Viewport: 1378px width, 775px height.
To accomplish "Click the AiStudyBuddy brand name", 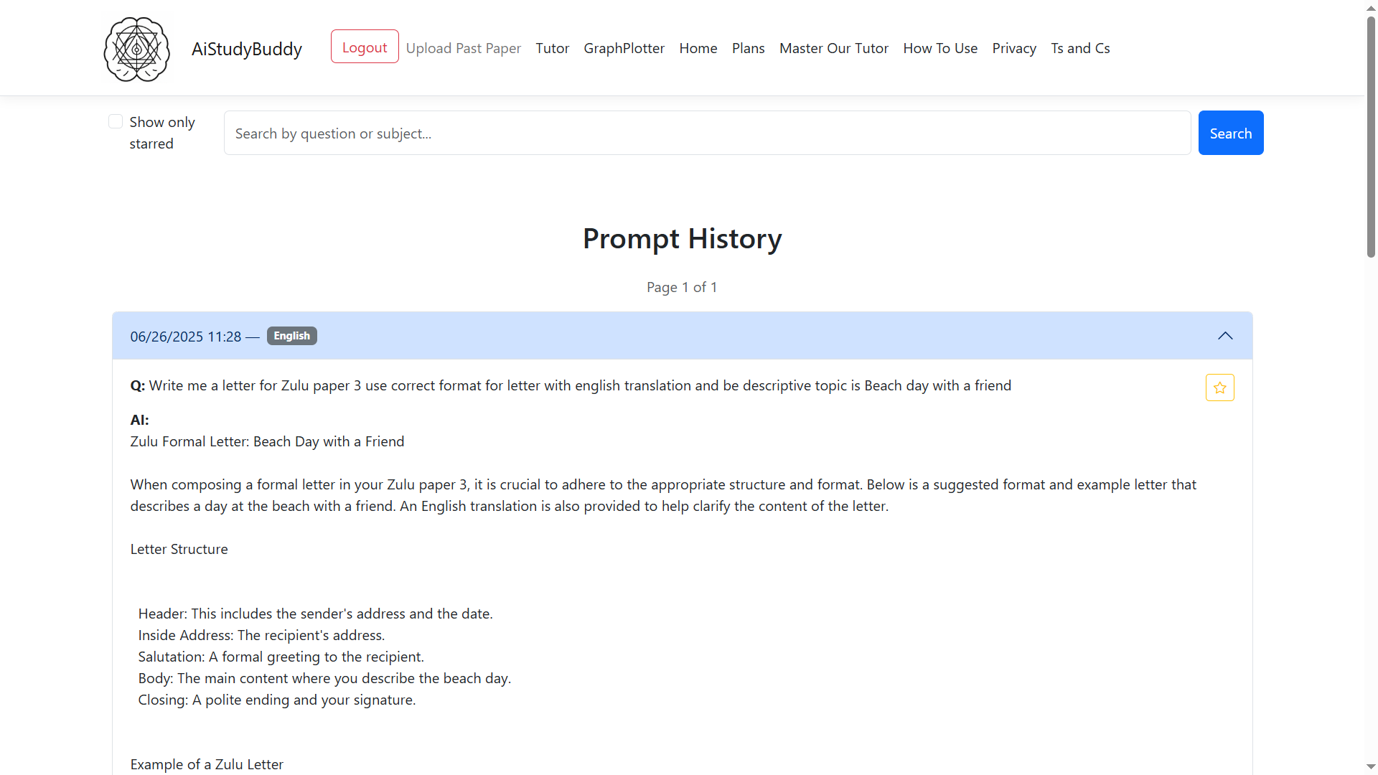I will click(246, 49).
